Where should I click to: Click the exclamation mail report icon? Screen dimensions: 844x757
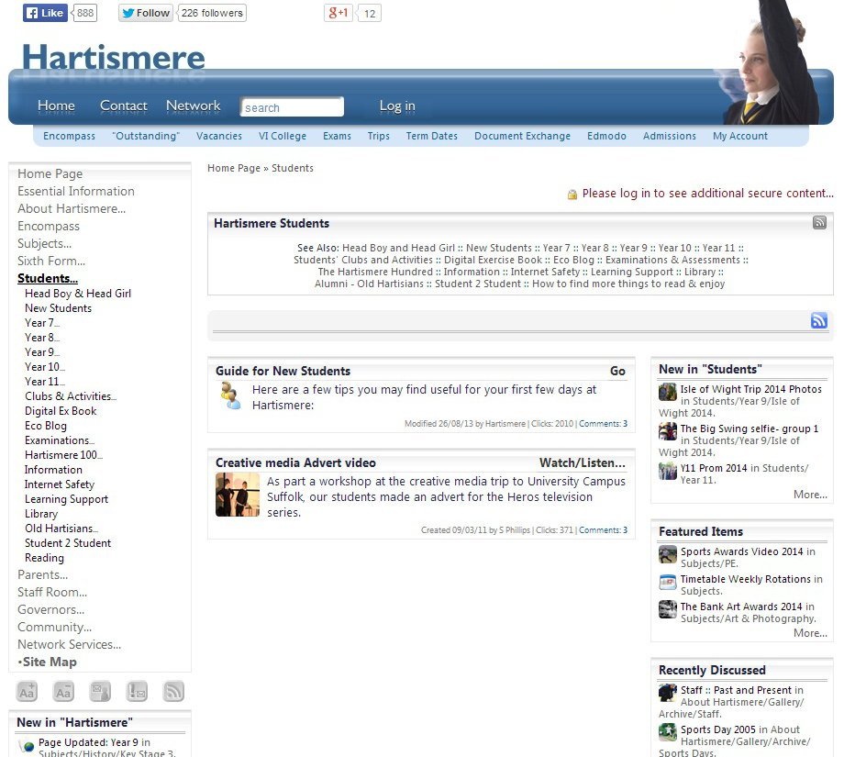coord(137,692)
